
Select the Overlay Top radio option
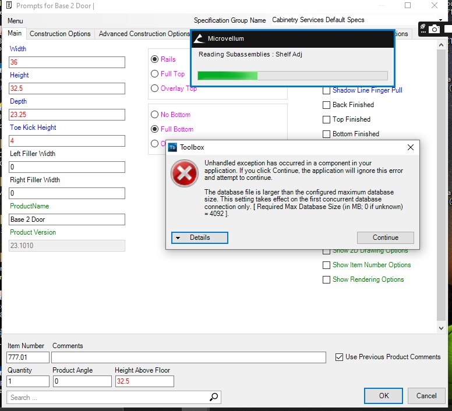tap(155, 88)
